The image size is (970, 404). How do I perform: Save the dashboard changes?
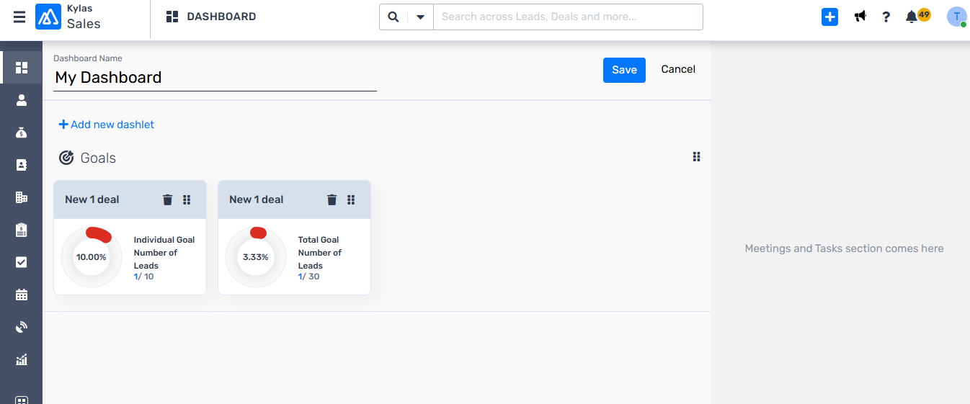point(624,70)
